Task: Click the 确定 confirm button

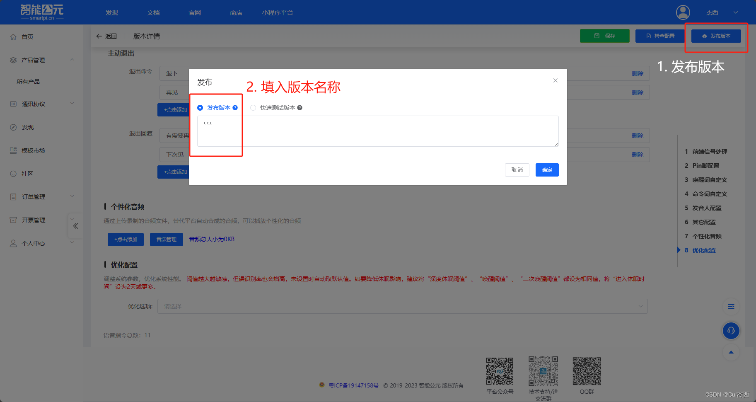Action: click(547, 170)
